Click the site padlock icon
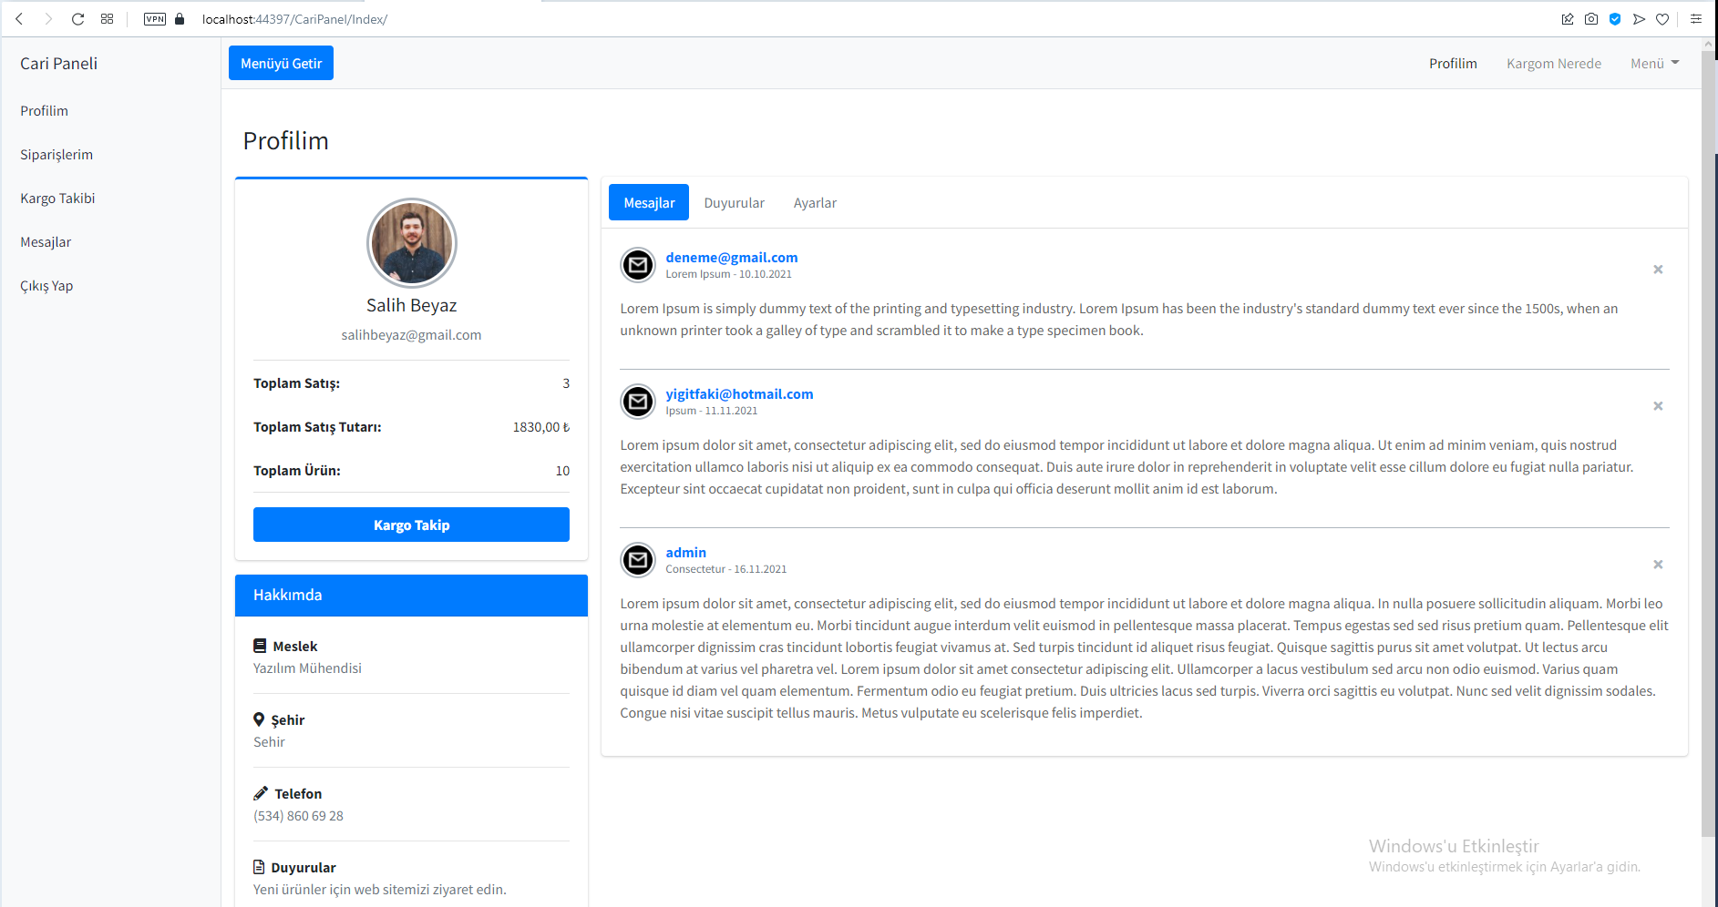This screenshot has width=1718, height=907. coord(180,19)
